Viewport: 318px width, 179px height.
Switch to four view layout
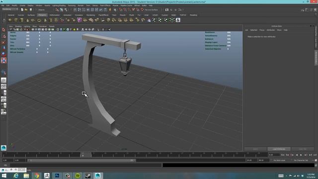3,87
